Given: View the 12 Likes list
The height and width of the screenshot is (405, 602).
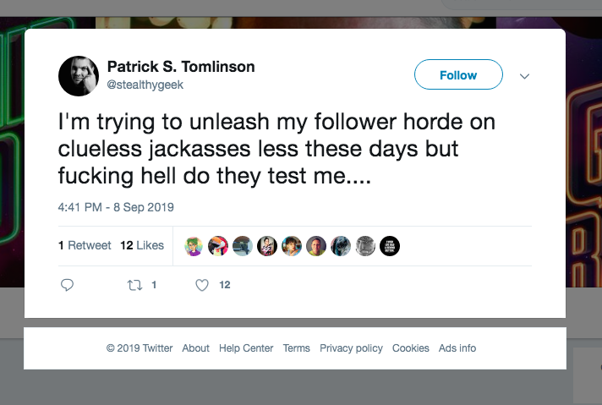Looking at the screenshot, I should pyautogui.click(x=142, y=245).
